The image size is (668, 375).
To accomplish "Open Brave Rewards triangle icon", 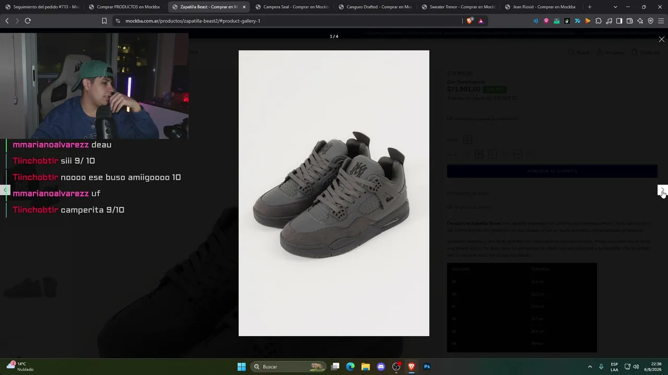I will (481, 21).
